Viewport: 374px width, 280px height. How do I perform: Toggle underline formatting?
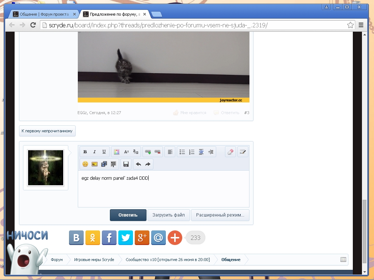coord(104,151)
